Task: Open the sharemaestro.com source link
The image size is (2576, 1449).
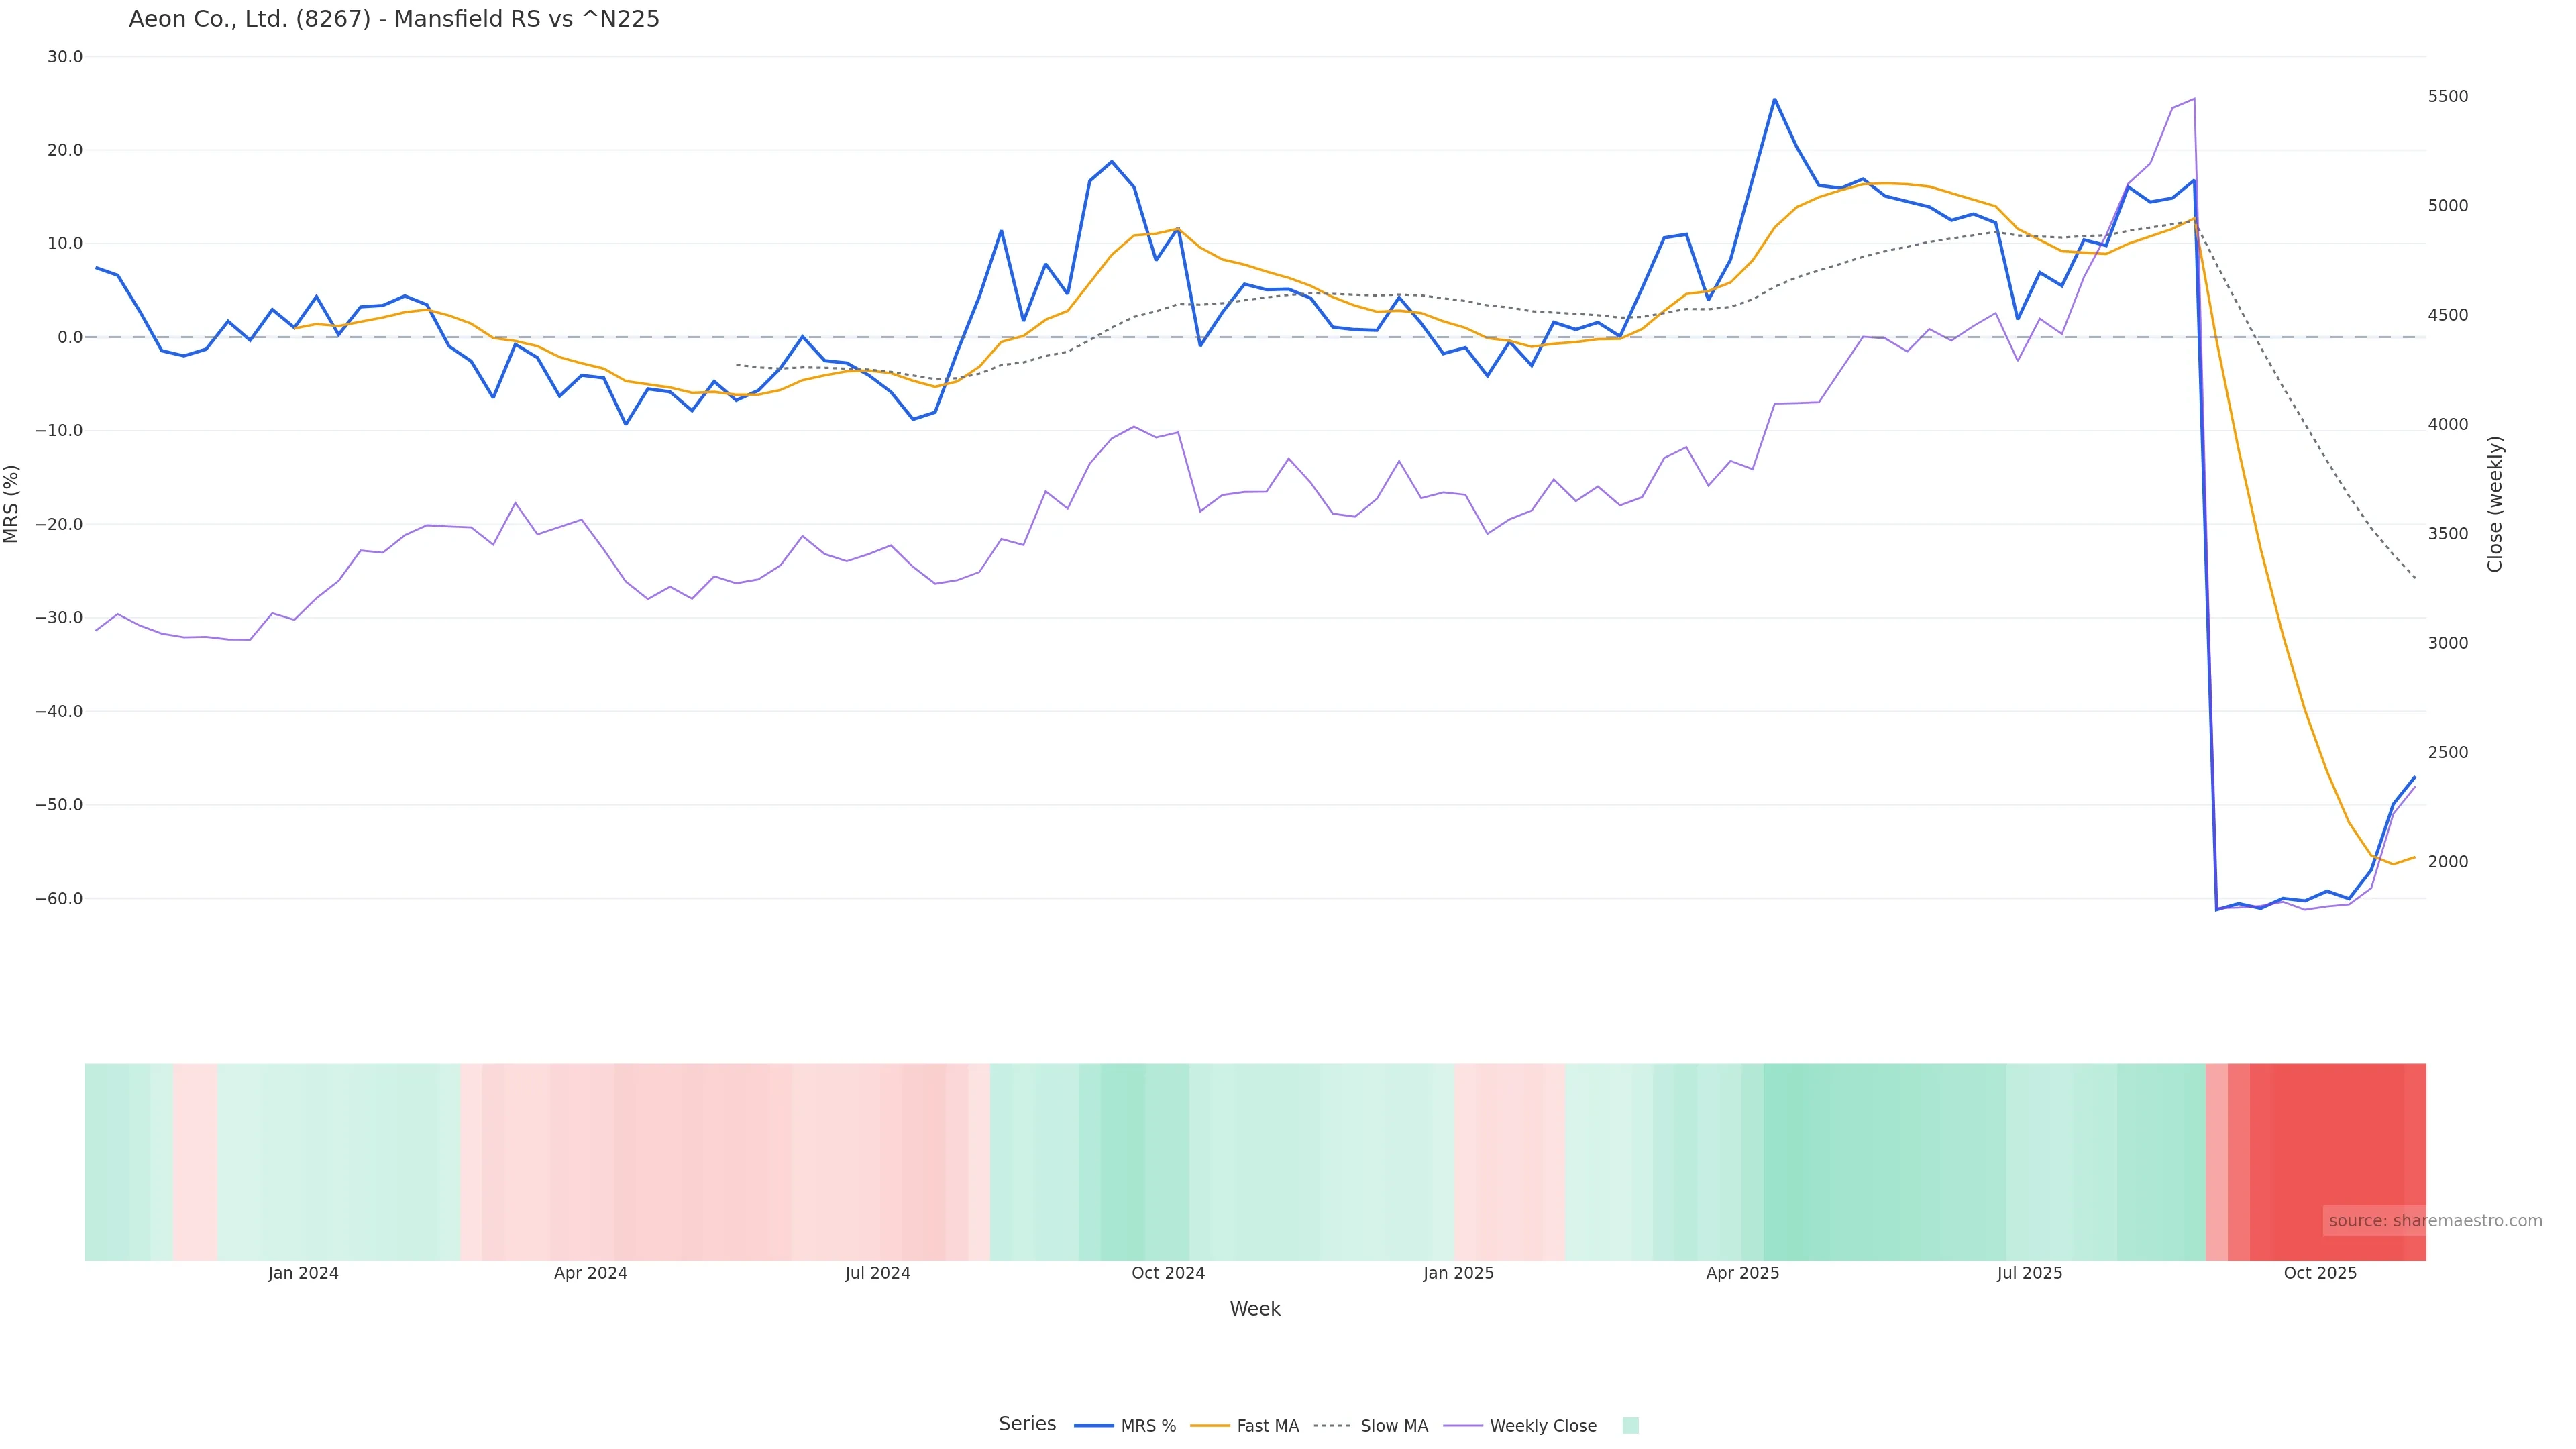Action: (x=2434, y=1221)
